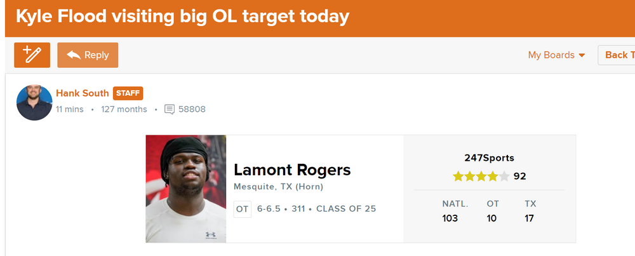Click the OT position badge
Screen dimensions: 635x256
pyautogui.click(x=243, y=208)
